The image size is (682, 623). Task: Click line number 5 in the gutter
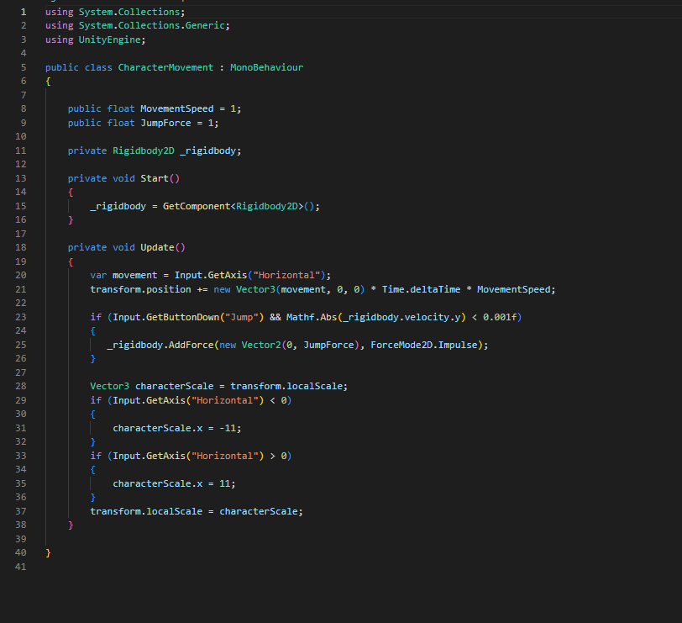[24, 67]
